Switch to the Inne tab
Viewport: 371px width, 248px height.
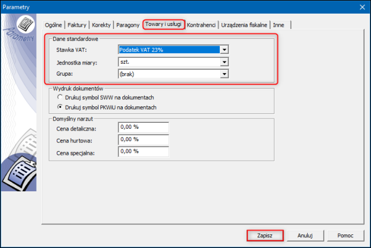(279, 24)
